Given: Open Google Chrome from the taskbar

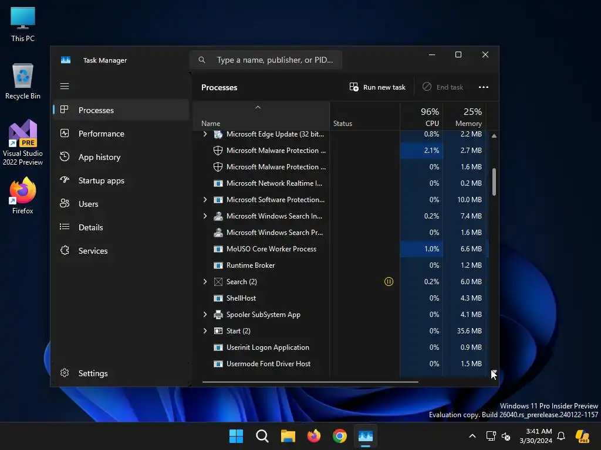Looking at the screenshot, I should click(340, 436).
